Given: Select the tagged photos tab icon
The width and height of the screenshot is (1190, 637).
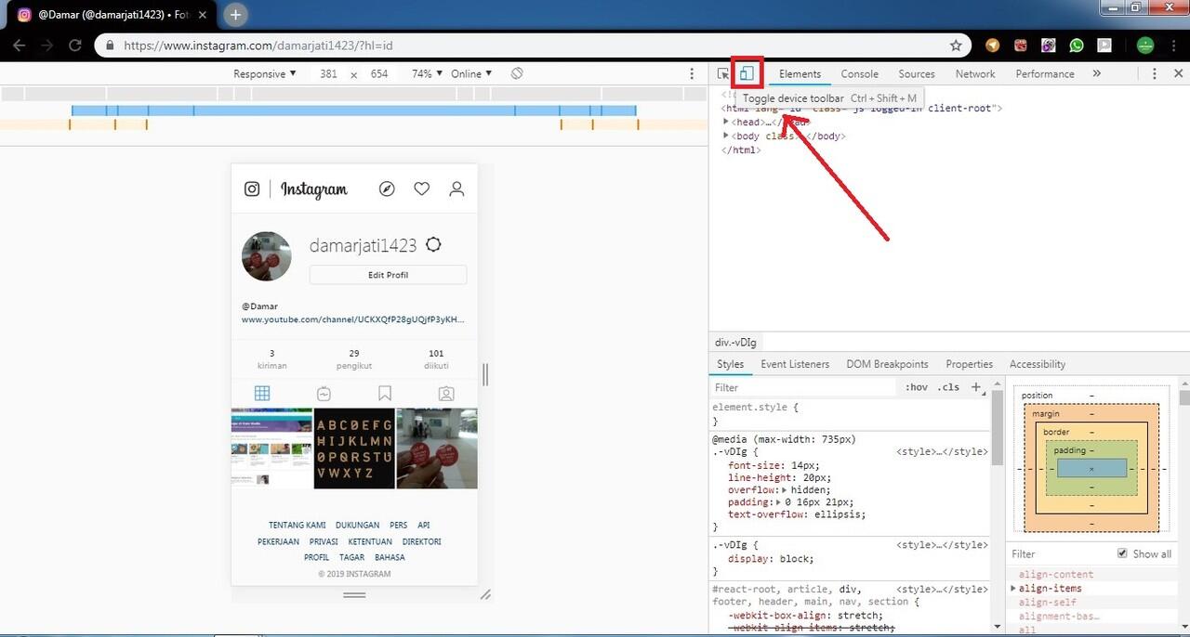Looking at the screenshot, I should [446, 393].
